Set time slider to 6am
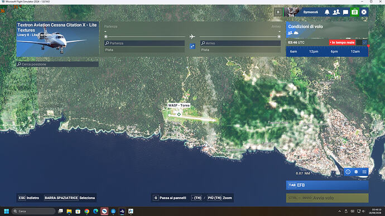This screenshot has width=385, height=216. pyautogui.click(x=293, y=51)
